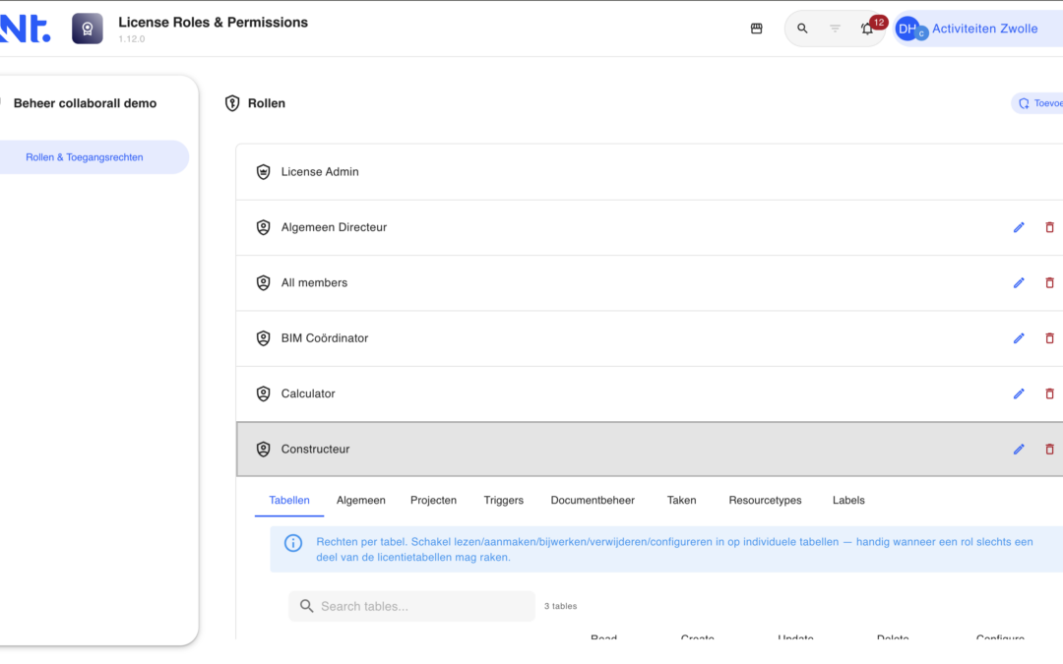Click the Beheer collaborall demo heading
The height and width of the screenshot is (664, 1063).
point(85,103)
